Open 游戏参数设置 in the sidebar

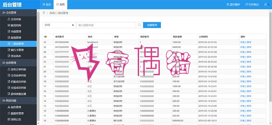point(18,94)
